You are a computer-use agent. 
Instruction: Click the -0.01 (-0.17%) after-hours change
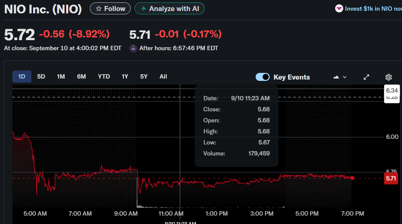coord(188,34)
